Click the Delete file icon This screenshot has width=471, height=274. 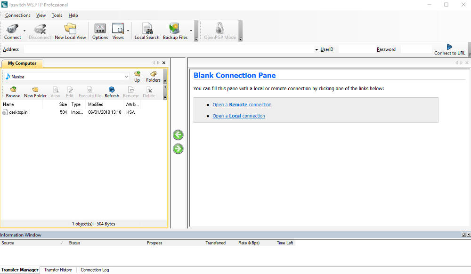[x=149, y=92]
